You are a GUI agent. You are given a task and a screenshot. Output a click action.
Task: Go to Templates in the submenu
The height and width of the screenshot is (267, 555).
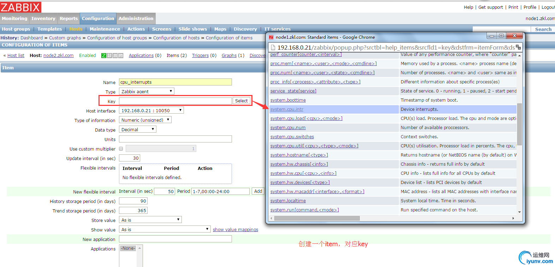(49, 29)
